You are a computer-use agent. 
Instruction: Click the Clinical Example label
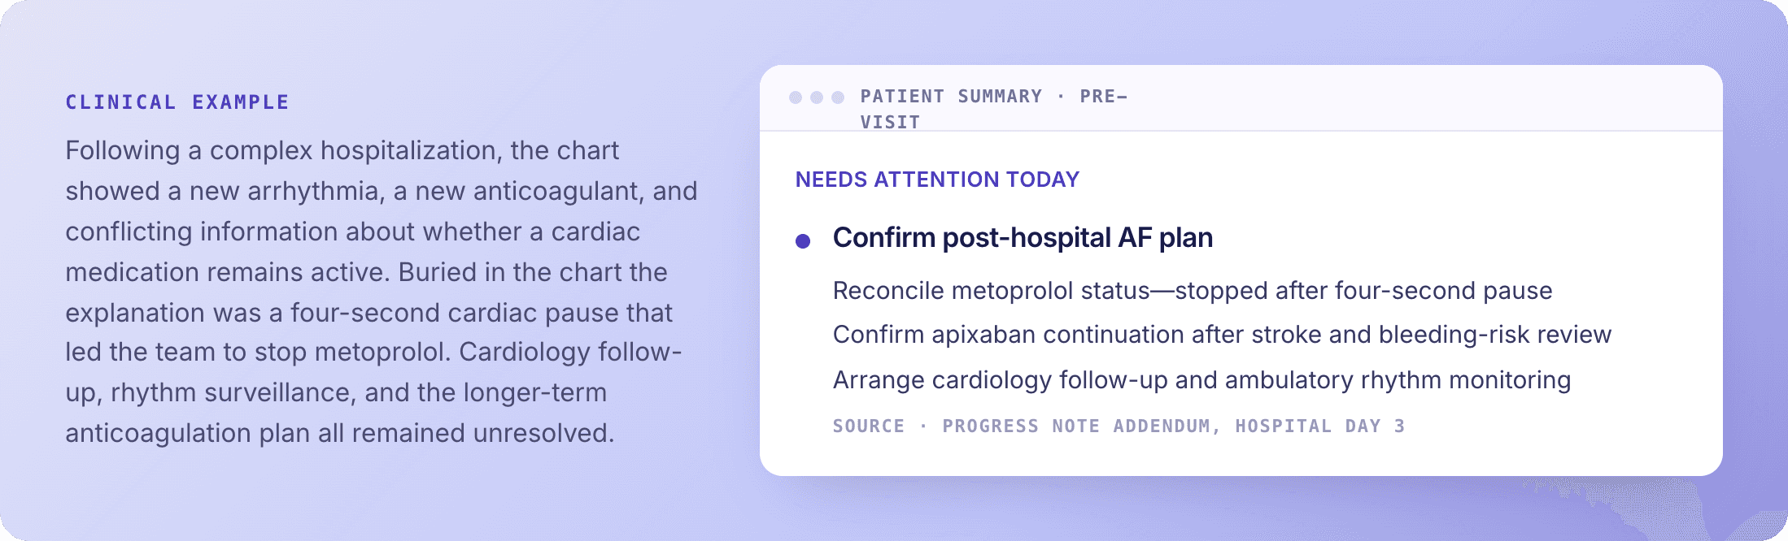point(177,102)
